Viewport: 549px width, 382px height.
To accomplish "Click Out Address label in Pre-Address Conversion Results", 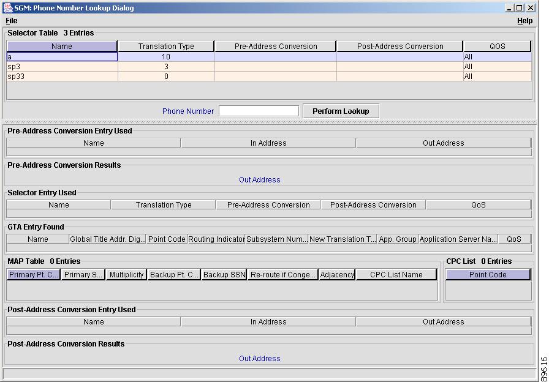I will tap(259, 180).
